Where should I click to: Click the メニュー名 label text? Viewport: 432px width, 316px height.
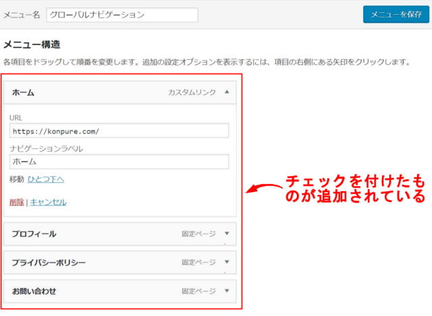(x=22, y=15)
